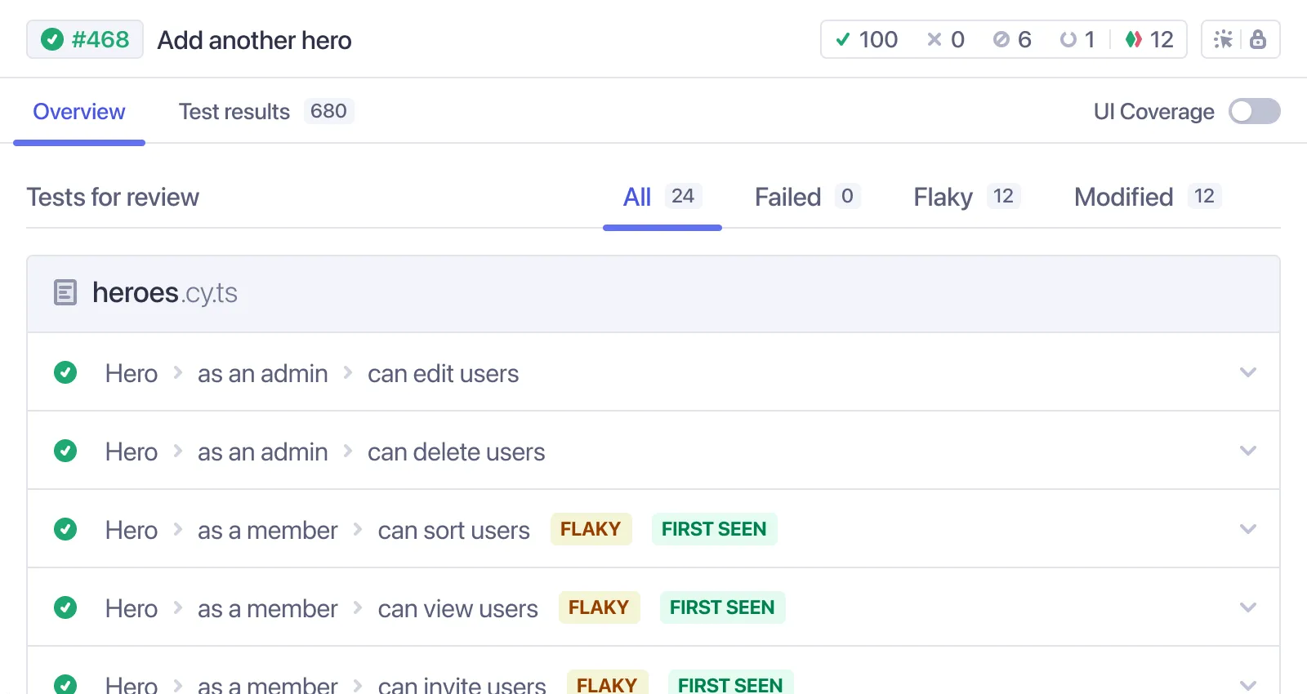Screen dimensions: 1307x694
Task: Click the pending tests spinner count
Action: [1077, 39]
